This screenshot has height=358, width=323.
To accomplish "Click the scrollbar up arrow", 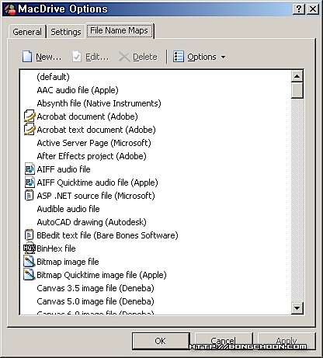I will (297, 76).
